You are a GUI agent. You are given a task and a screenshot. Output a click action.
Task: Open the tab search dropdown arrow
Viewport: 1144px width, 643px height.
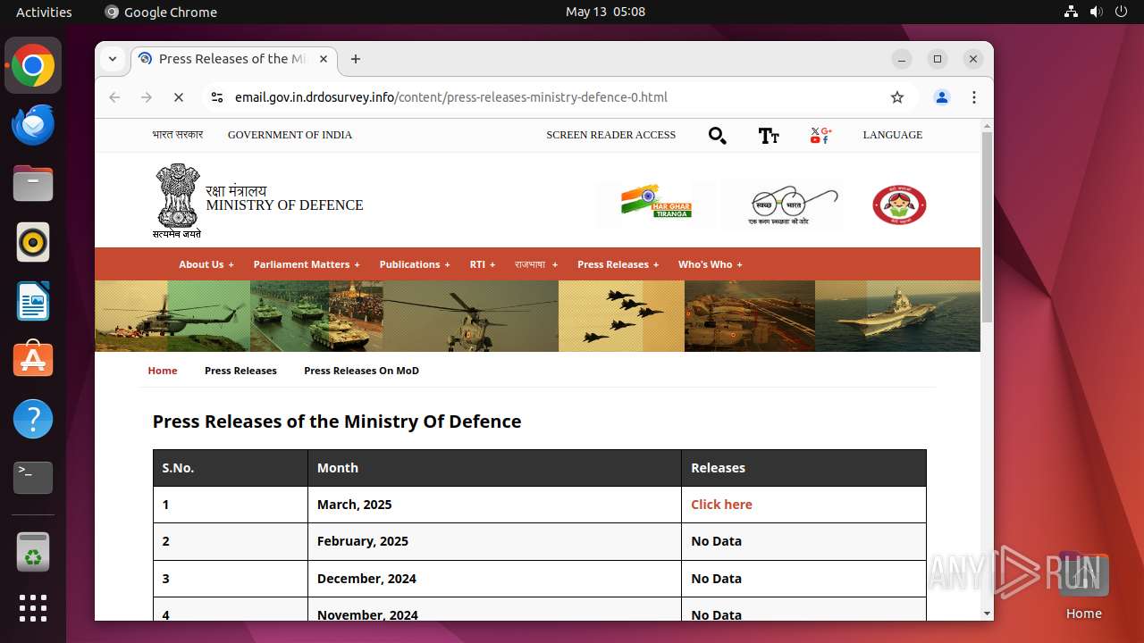click(x=113, y=59)
